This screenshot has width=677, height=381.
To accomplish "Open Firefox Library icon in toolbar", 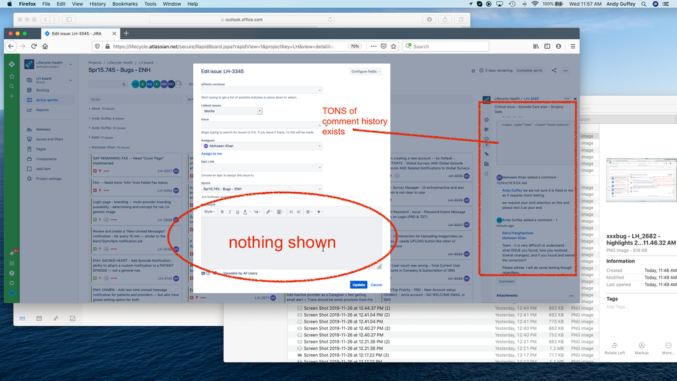I will pos(536,47).
